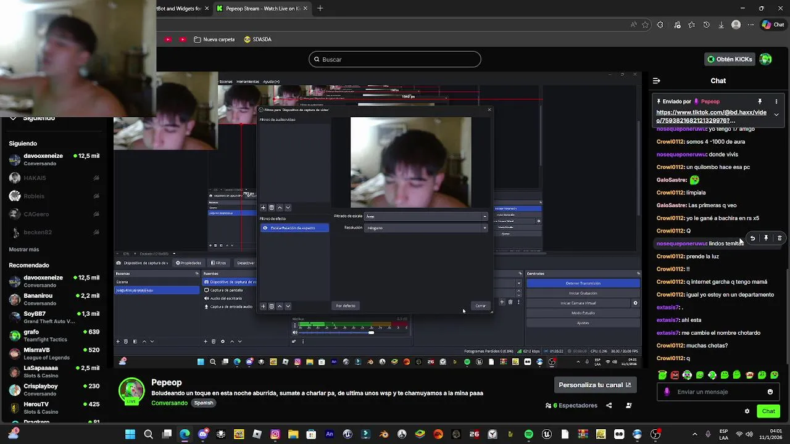This screenshot has width=790, height=444.
Task: Open SDASDA bookmark
Action: click(x=257, y=39)
